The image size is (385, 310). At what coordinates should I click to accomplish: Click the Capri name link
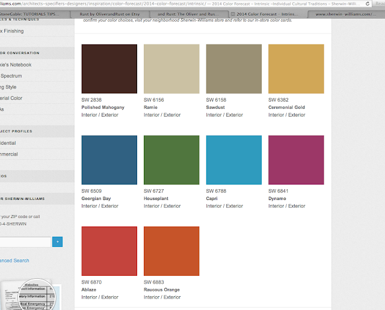click(x=212, y=198)
